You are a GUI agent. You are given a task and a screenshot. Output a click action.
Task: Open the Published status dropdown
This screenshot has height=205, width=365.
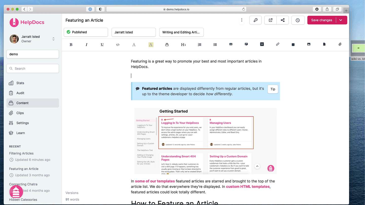pyautogui.click(x=86, y=32)
